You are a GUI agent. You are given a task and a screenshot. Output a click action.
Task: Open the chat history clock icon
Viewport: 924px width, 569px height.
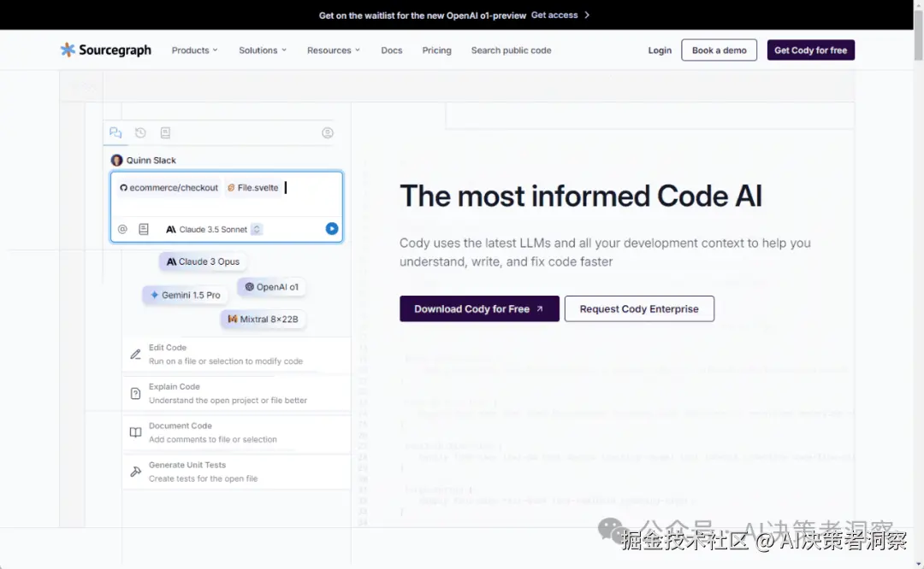pyautogui.click(x=140, y=133)
